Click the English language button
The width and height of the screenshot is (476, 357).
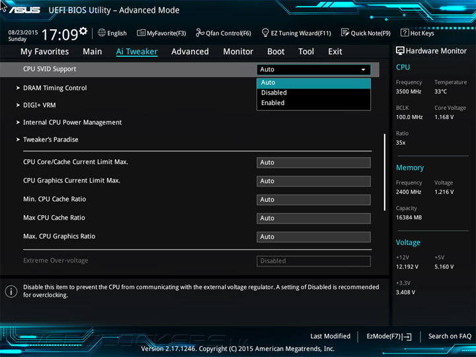click(112, 33)
